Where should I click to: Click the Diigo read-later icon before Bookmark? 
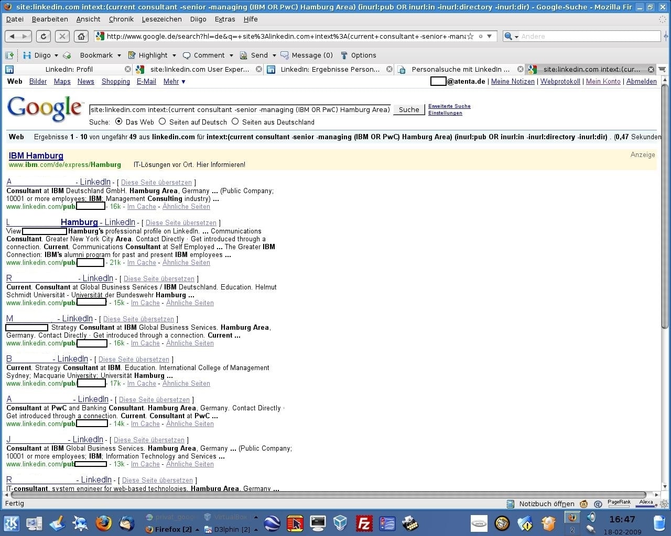coord(67,55)
